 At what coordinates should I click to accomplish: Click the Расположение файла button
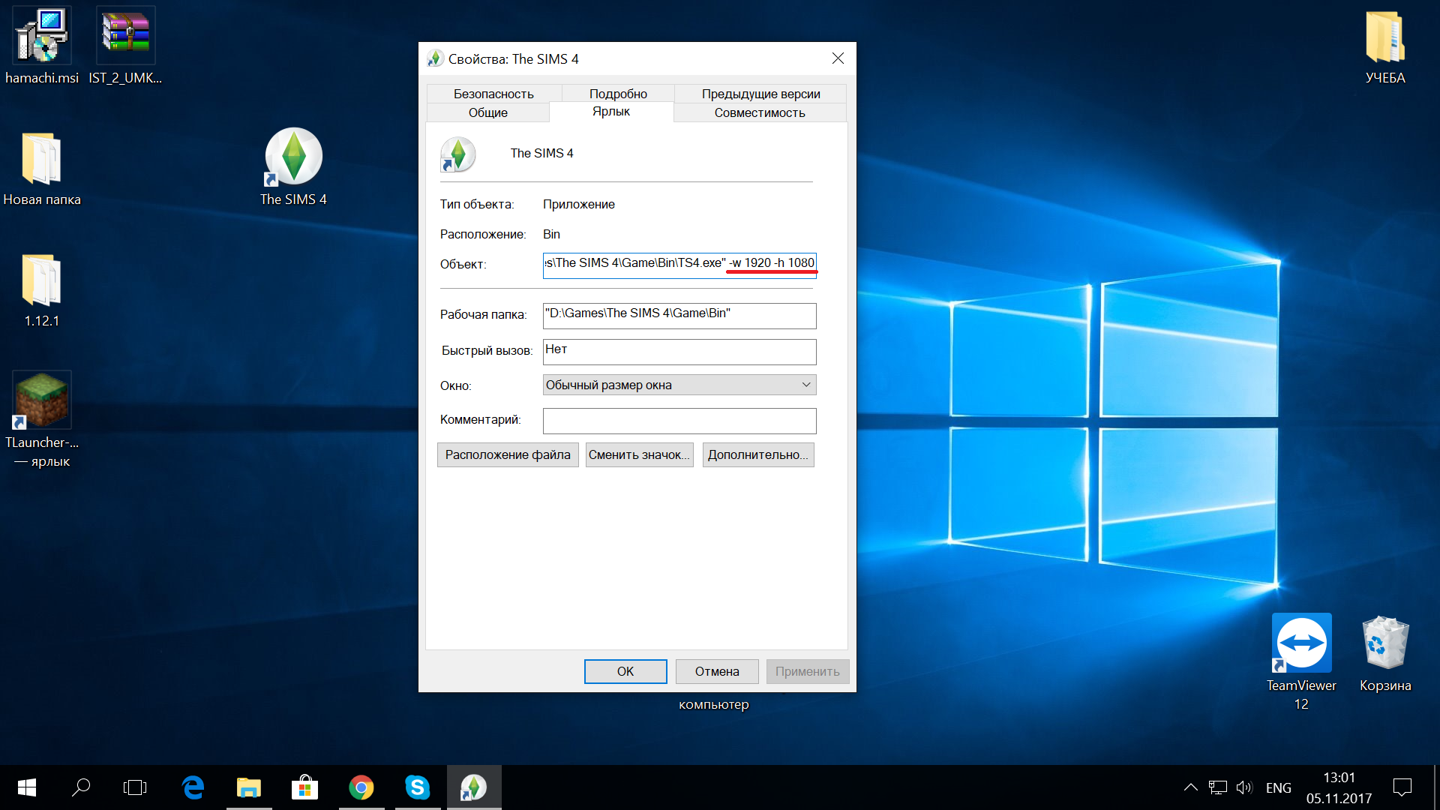click(508, 454)
